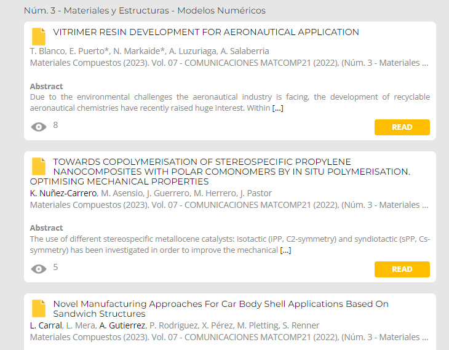This screenshot has width=449, height=350.
Task: Click the Materiales Compuestos citation under Vitrimer paper
Action: (x=229, y=63)
